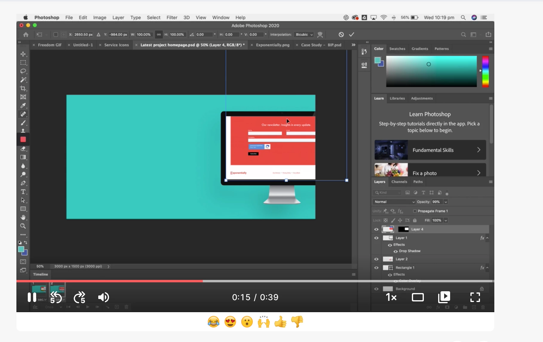Screen dimensions: 543x342
Task: Select the Pen tool
Action: point(23,183)
